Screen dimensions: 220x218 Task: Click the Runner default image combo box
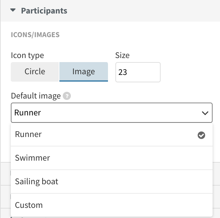click(x=112, y=113)
